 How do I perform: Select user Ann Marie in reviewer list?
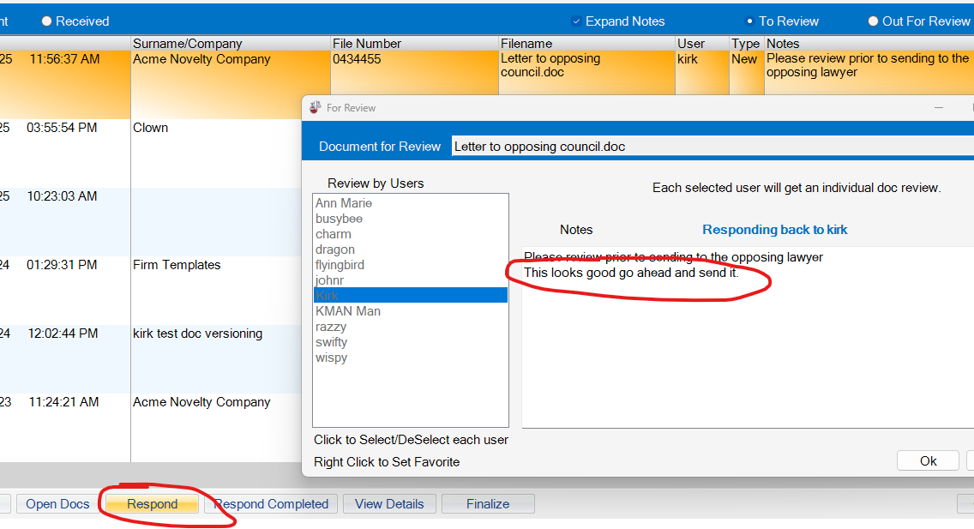344,203
